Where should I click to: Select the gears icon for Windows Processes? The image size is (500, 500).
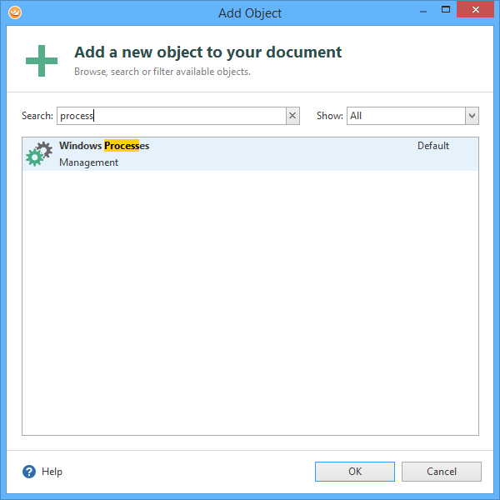coord(39,154)
